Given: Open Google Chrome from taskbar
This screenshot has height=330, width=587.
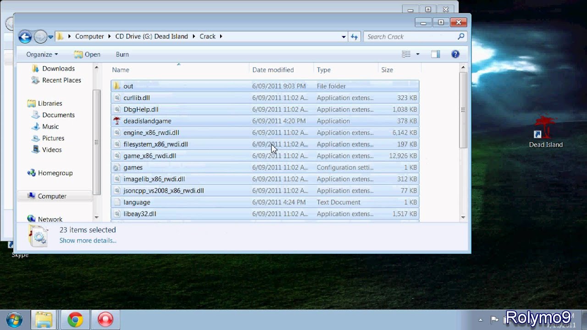Looking at the screenshot, I should (75, 319).
